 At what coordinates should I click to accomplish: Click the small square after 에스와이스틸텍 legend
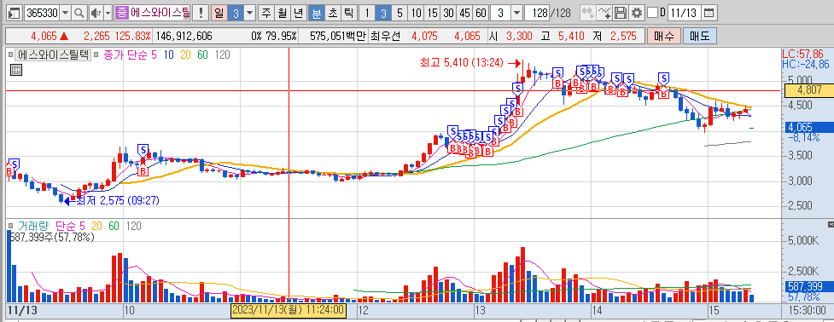[x=96, y=55]
